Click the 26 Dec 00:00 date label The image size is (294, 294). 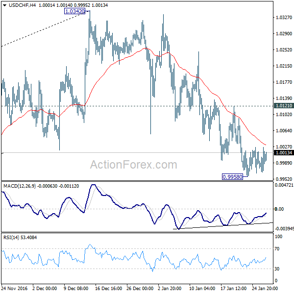[140, 289]
